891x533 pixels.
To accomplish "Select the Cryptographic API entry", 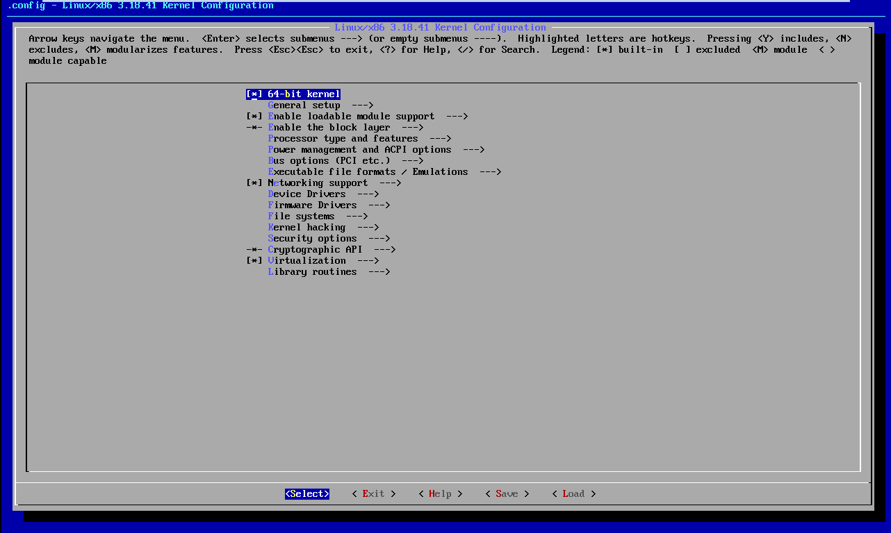I will pos(315,250).
